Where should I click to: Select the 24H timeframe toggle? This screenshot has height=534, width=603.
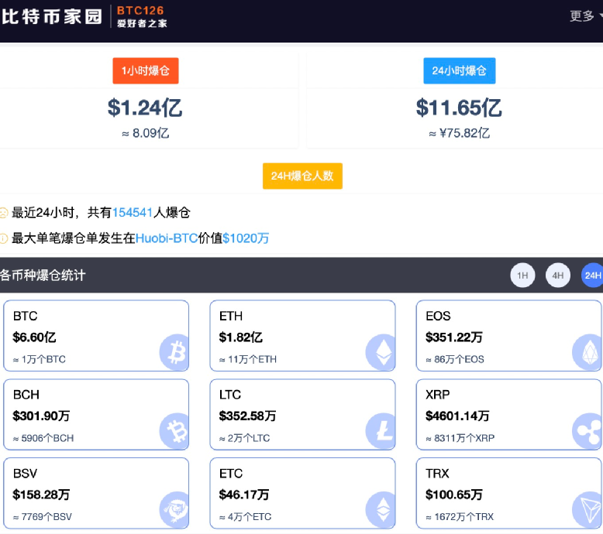pos(592,276)
